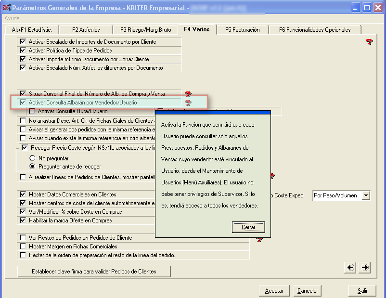Screen dimensions: 386x298
Task: Select the No preguntar radio option
Action: coord(33,158)
